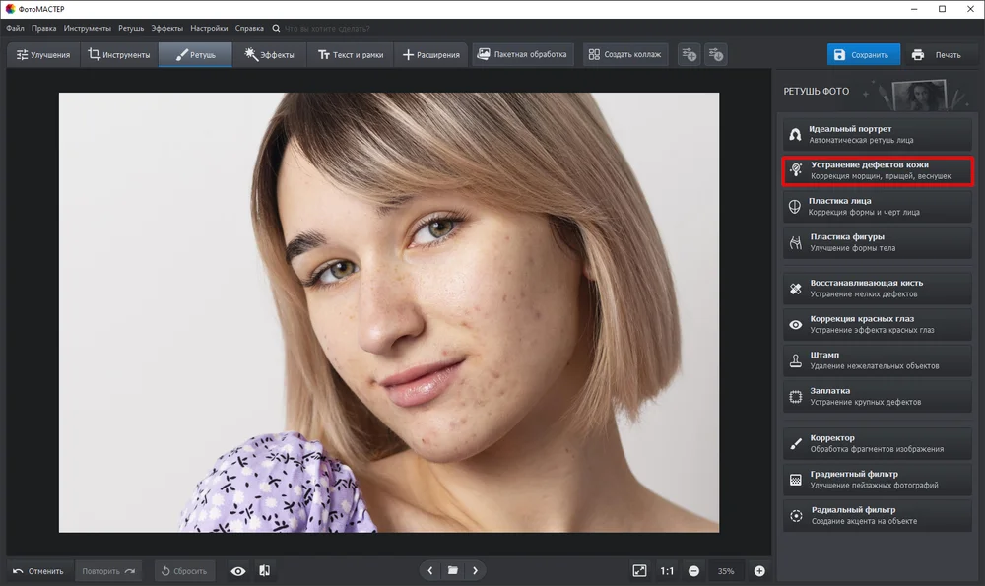
Task: Toggle original view with the eye icon
Action: 238,571
